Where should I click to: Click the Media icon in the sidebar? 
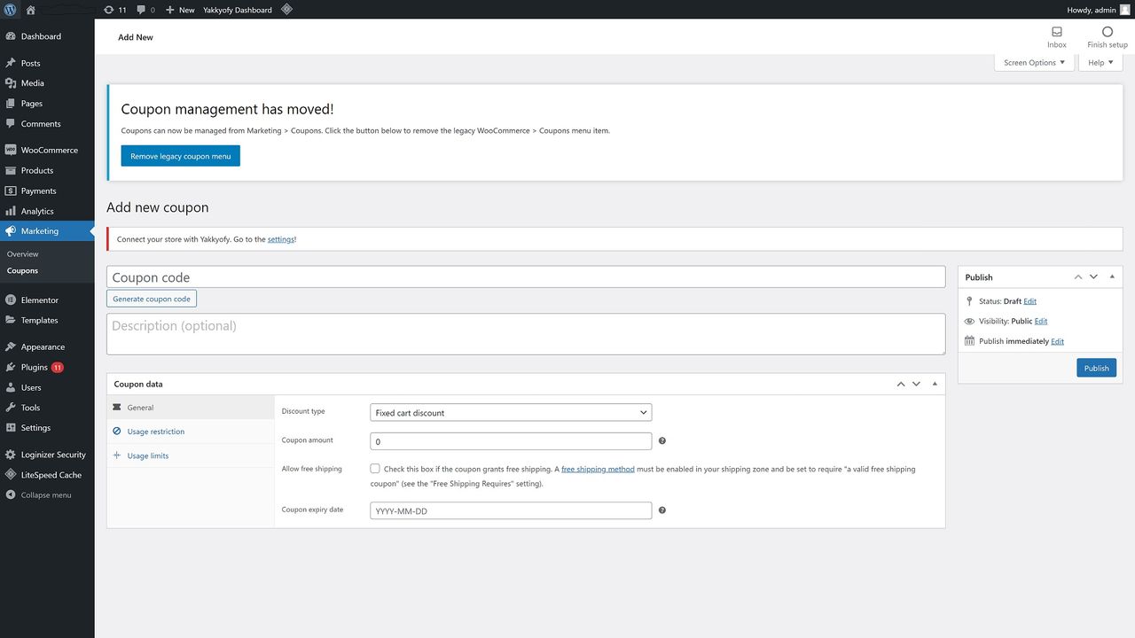tap(11, 83)
